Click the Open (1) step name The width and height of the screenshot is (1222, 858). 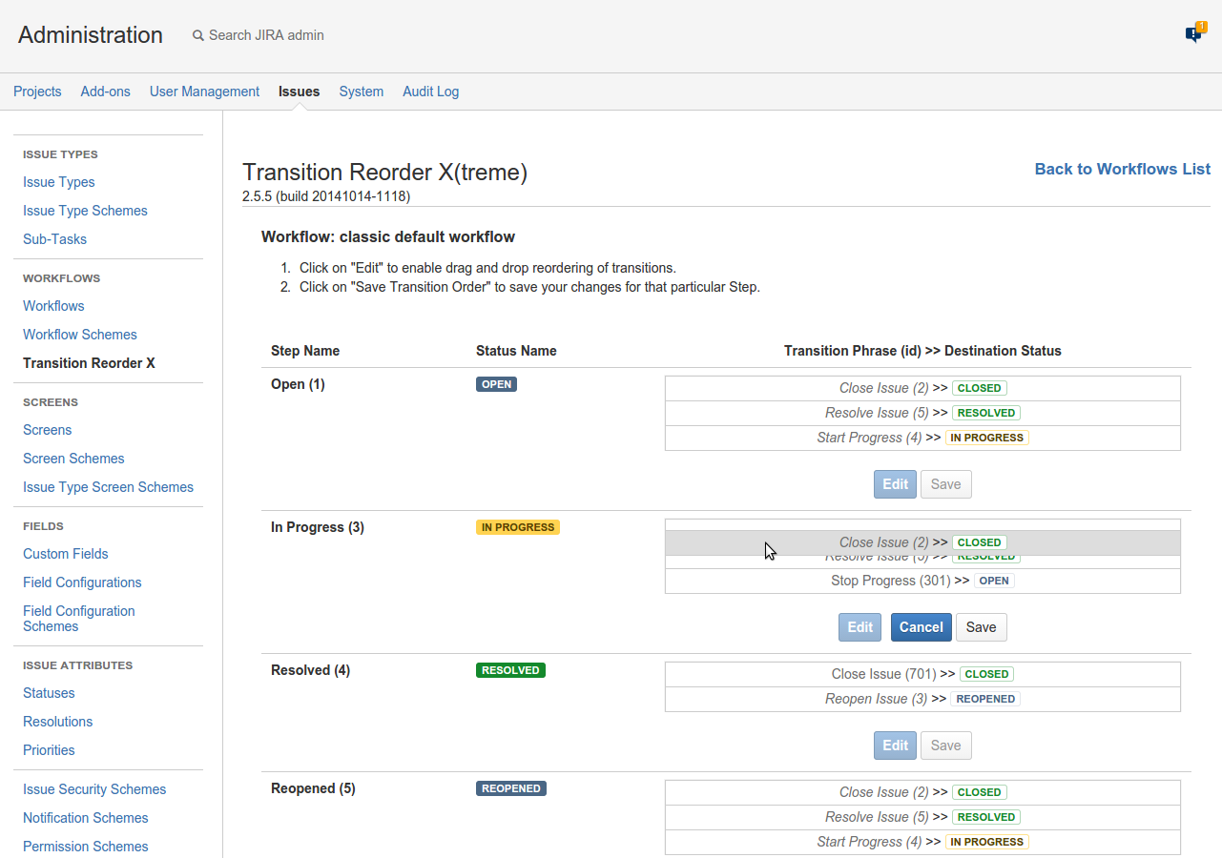click(x=298, y=384)
